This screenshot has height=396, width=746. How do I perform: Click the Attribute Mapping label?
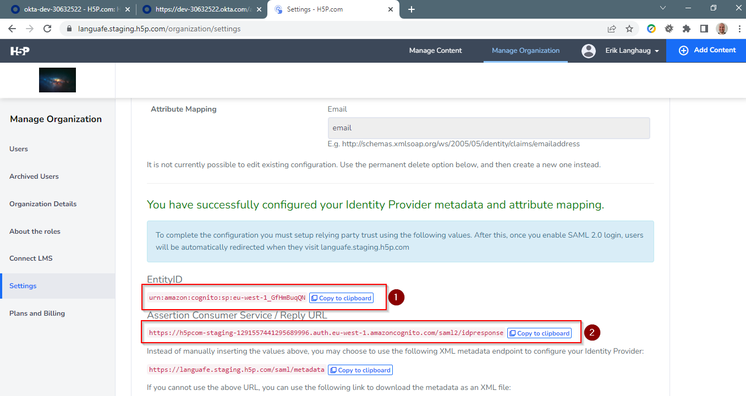coord(184,109)
